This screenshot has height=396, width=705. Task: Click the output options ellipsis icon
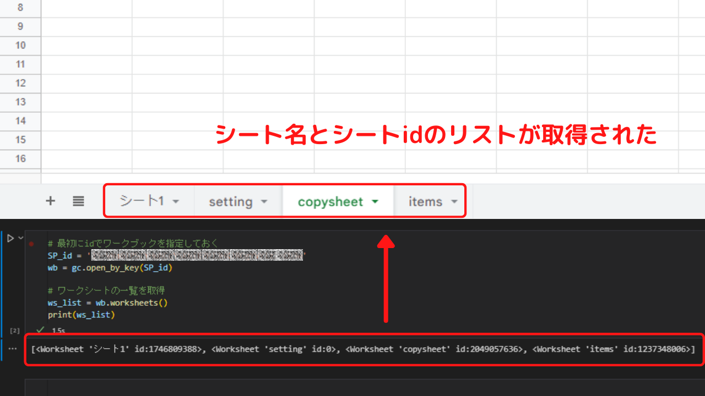coord(12,349)
